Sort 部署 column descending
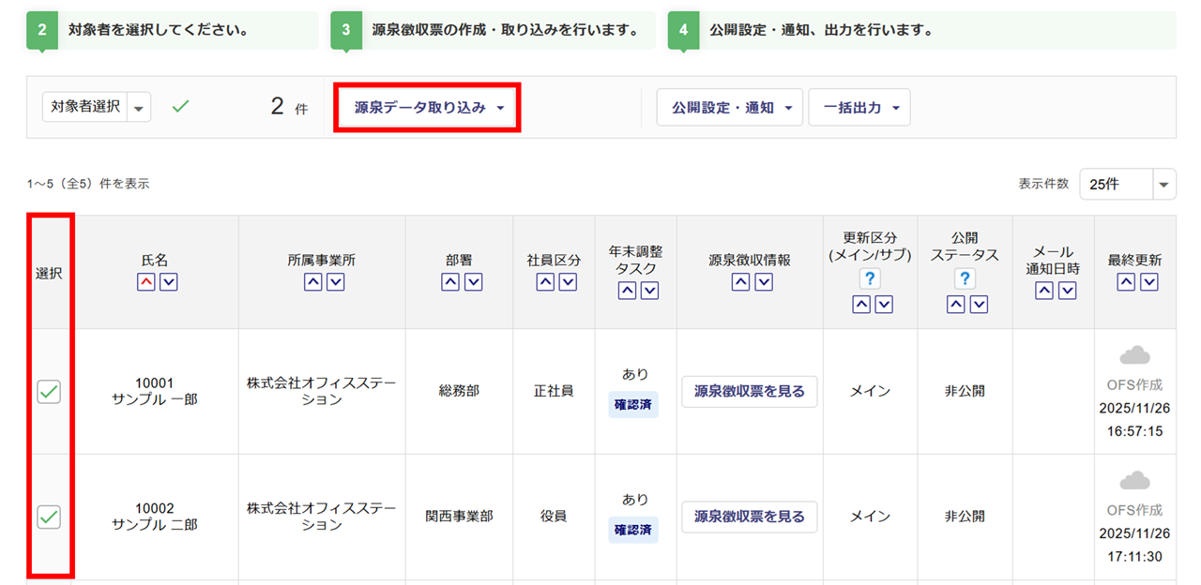The image size is (1201, 585). click(x=473, y=282)
